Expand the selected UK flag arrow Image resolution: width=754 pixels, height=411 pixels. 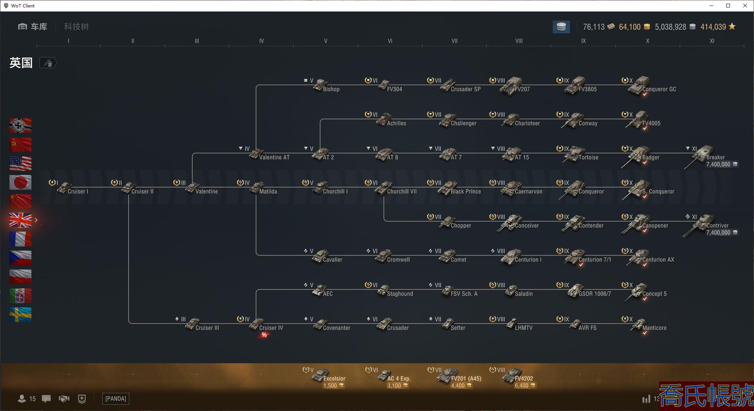[36, 220]
